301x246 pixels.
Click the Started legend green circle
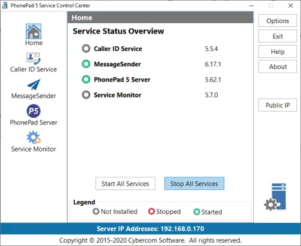[197, 212]
